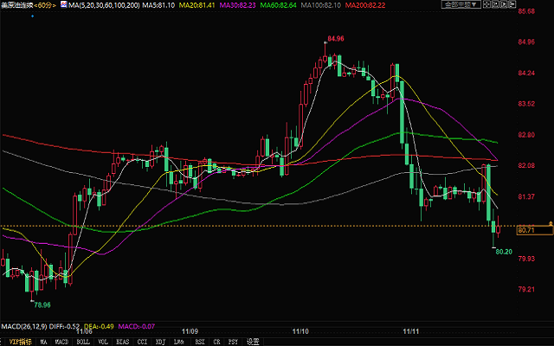Switch to the MACD indicator tab

[x=62, y=342]
